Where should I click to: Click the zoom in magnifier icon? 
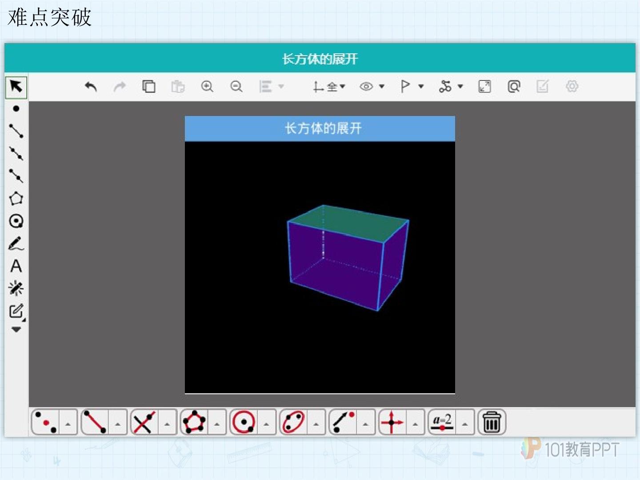pos(207,86)
